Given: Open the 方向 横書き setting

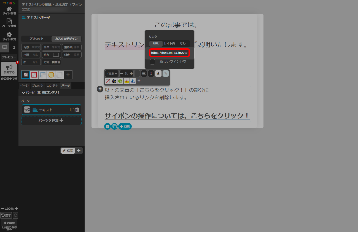Looking at the screenshot, I should coord(52,62).
